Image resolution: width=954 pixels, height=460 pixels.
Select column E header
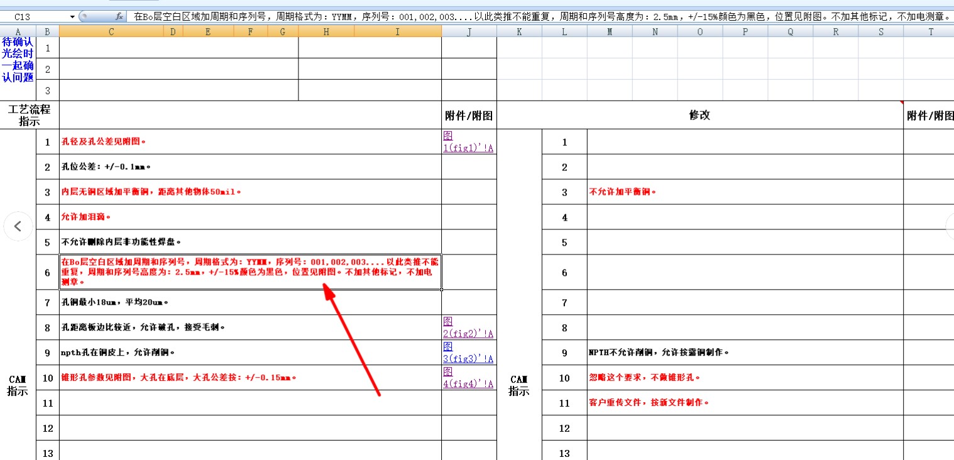point(208,31)
